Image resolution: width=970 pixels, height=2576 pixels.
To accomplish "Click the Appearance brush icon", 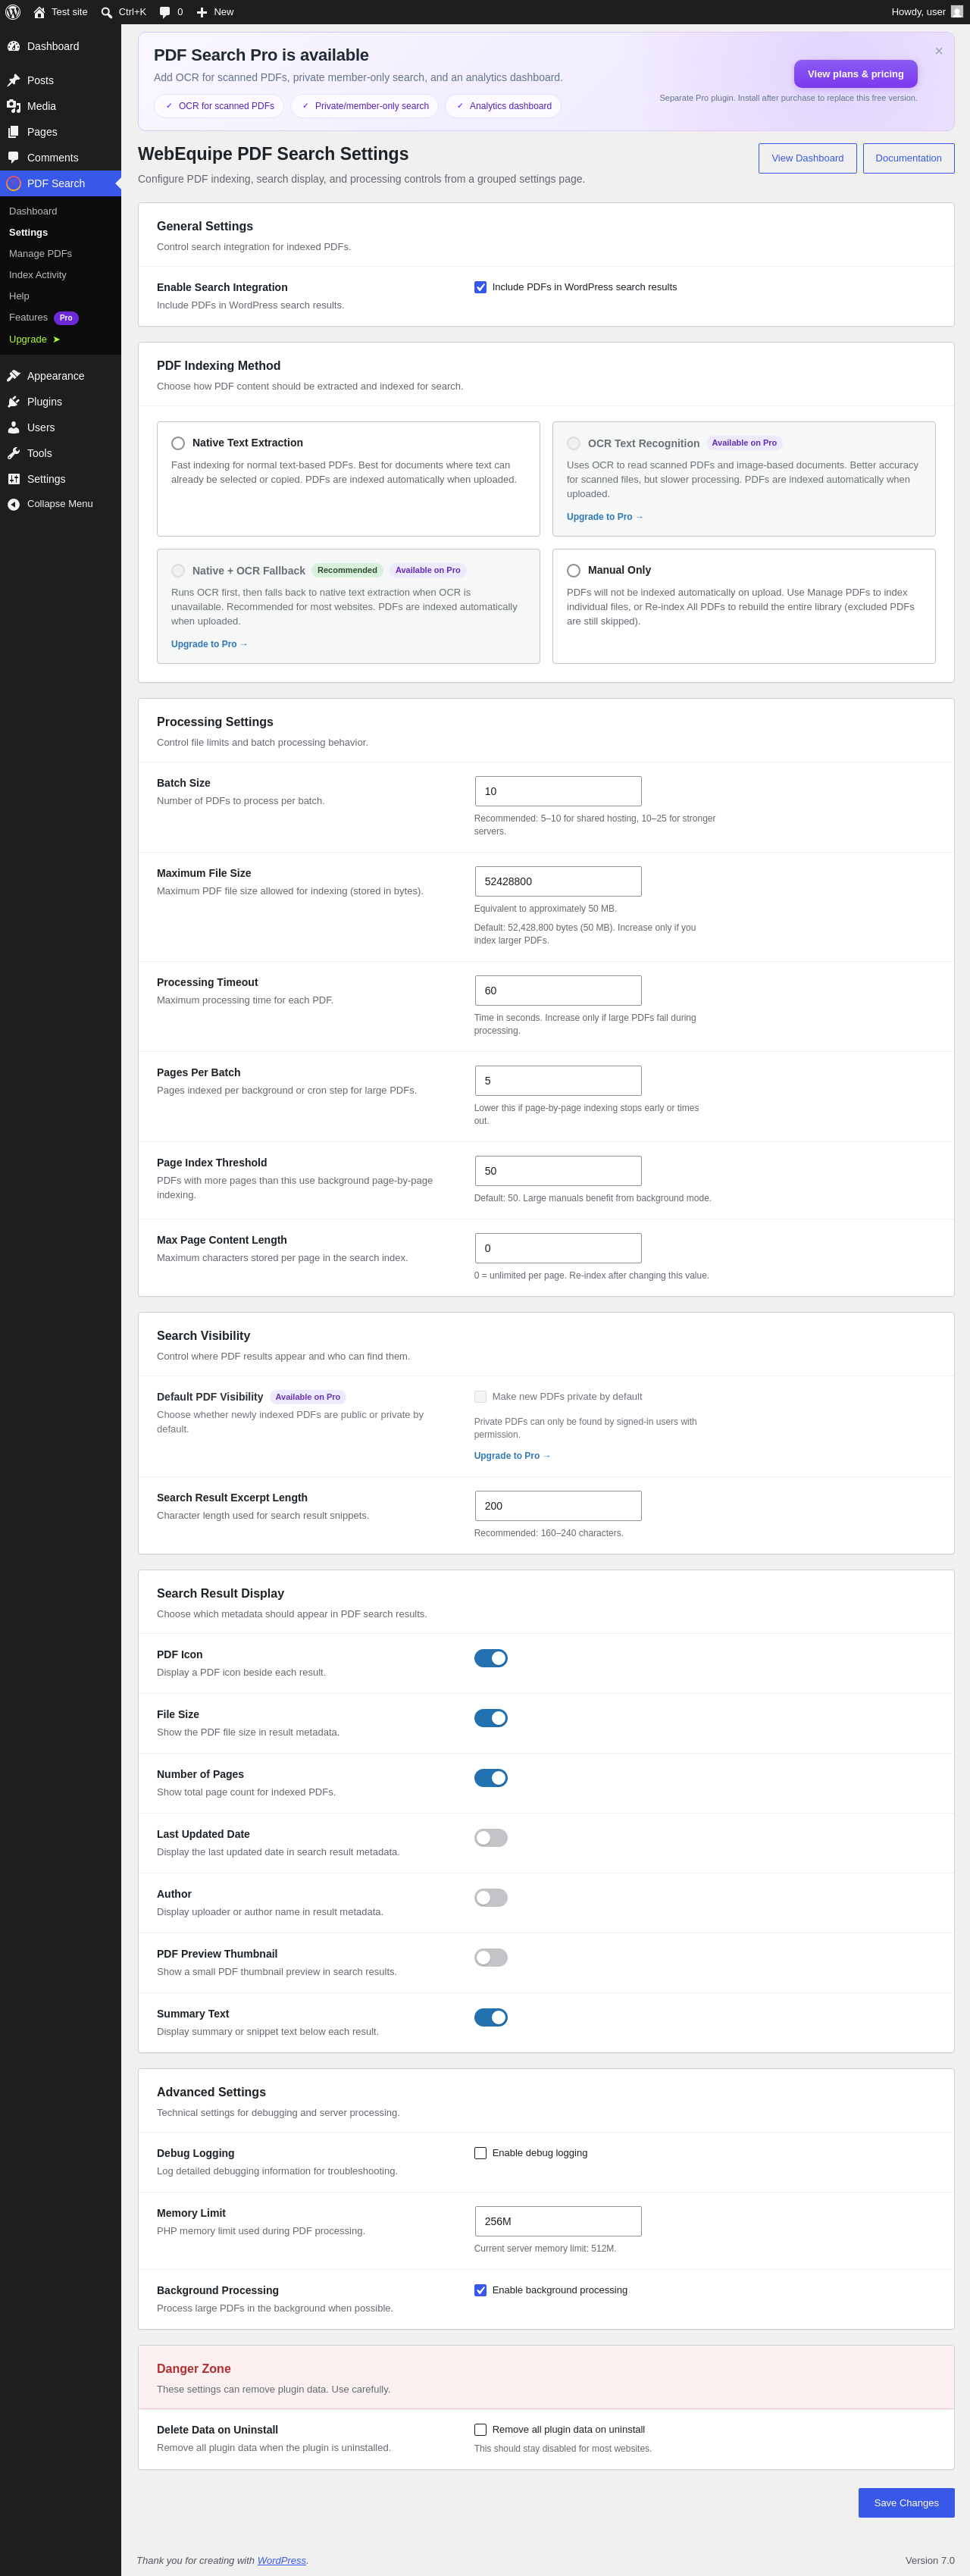I will 14,376.
